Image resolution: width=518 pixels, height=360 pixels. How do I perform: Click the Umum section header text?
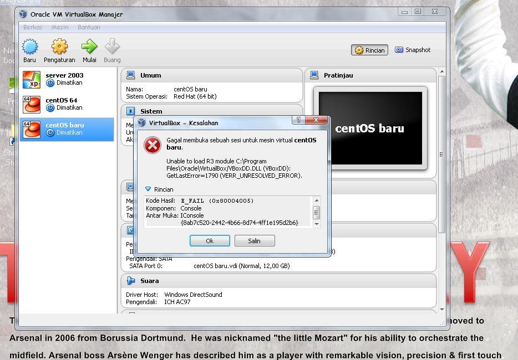(151, 75)
